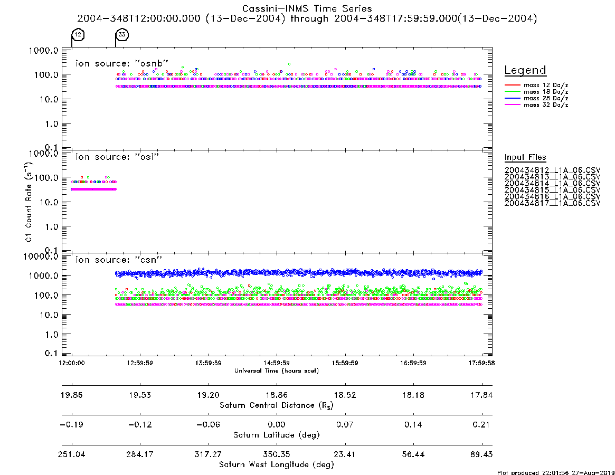Click the -0.12 latitude value

coord(140,425)
